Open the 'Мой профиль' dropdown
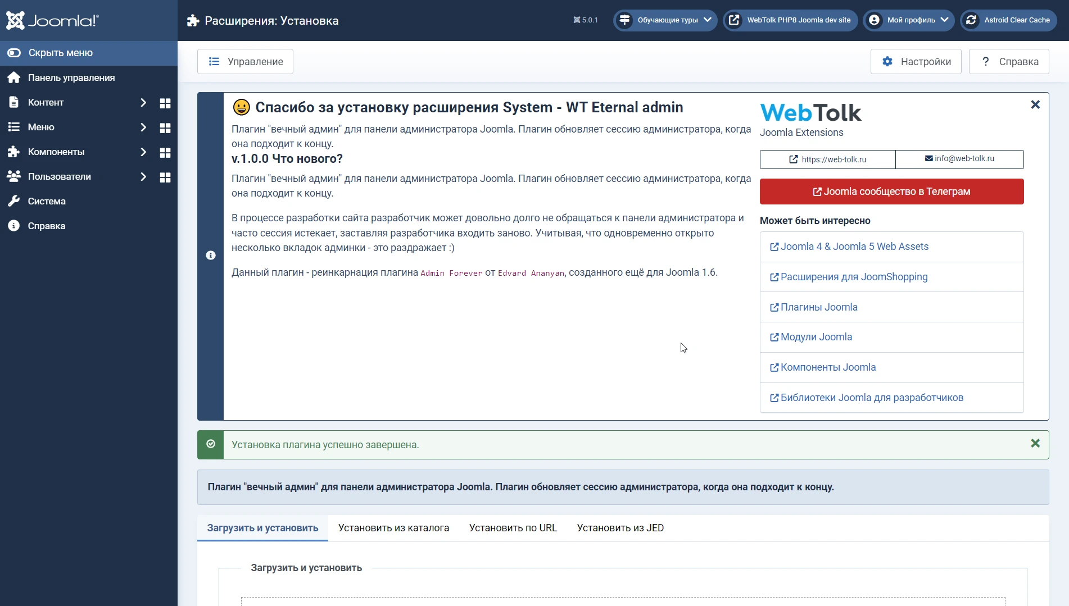1069x606 pixels. point(909,20)
